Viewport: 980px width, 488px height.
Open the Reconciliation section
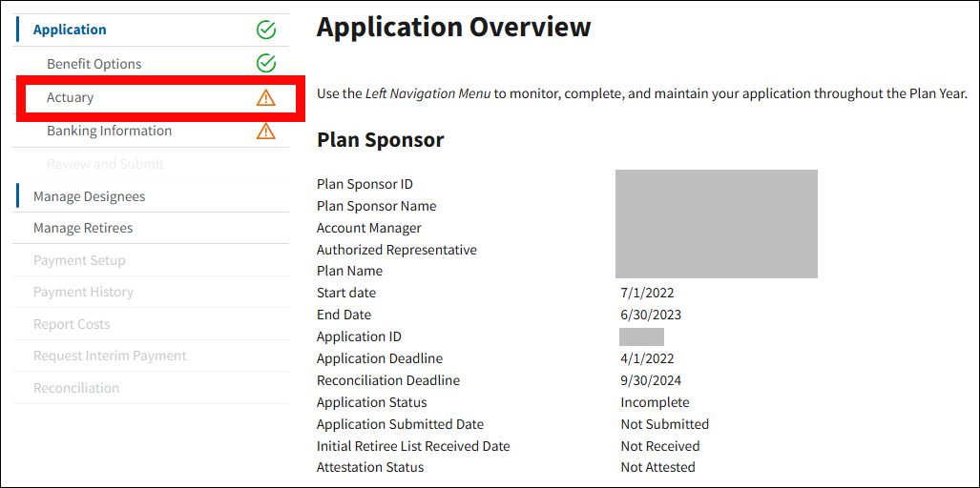[x=76, y=388]
